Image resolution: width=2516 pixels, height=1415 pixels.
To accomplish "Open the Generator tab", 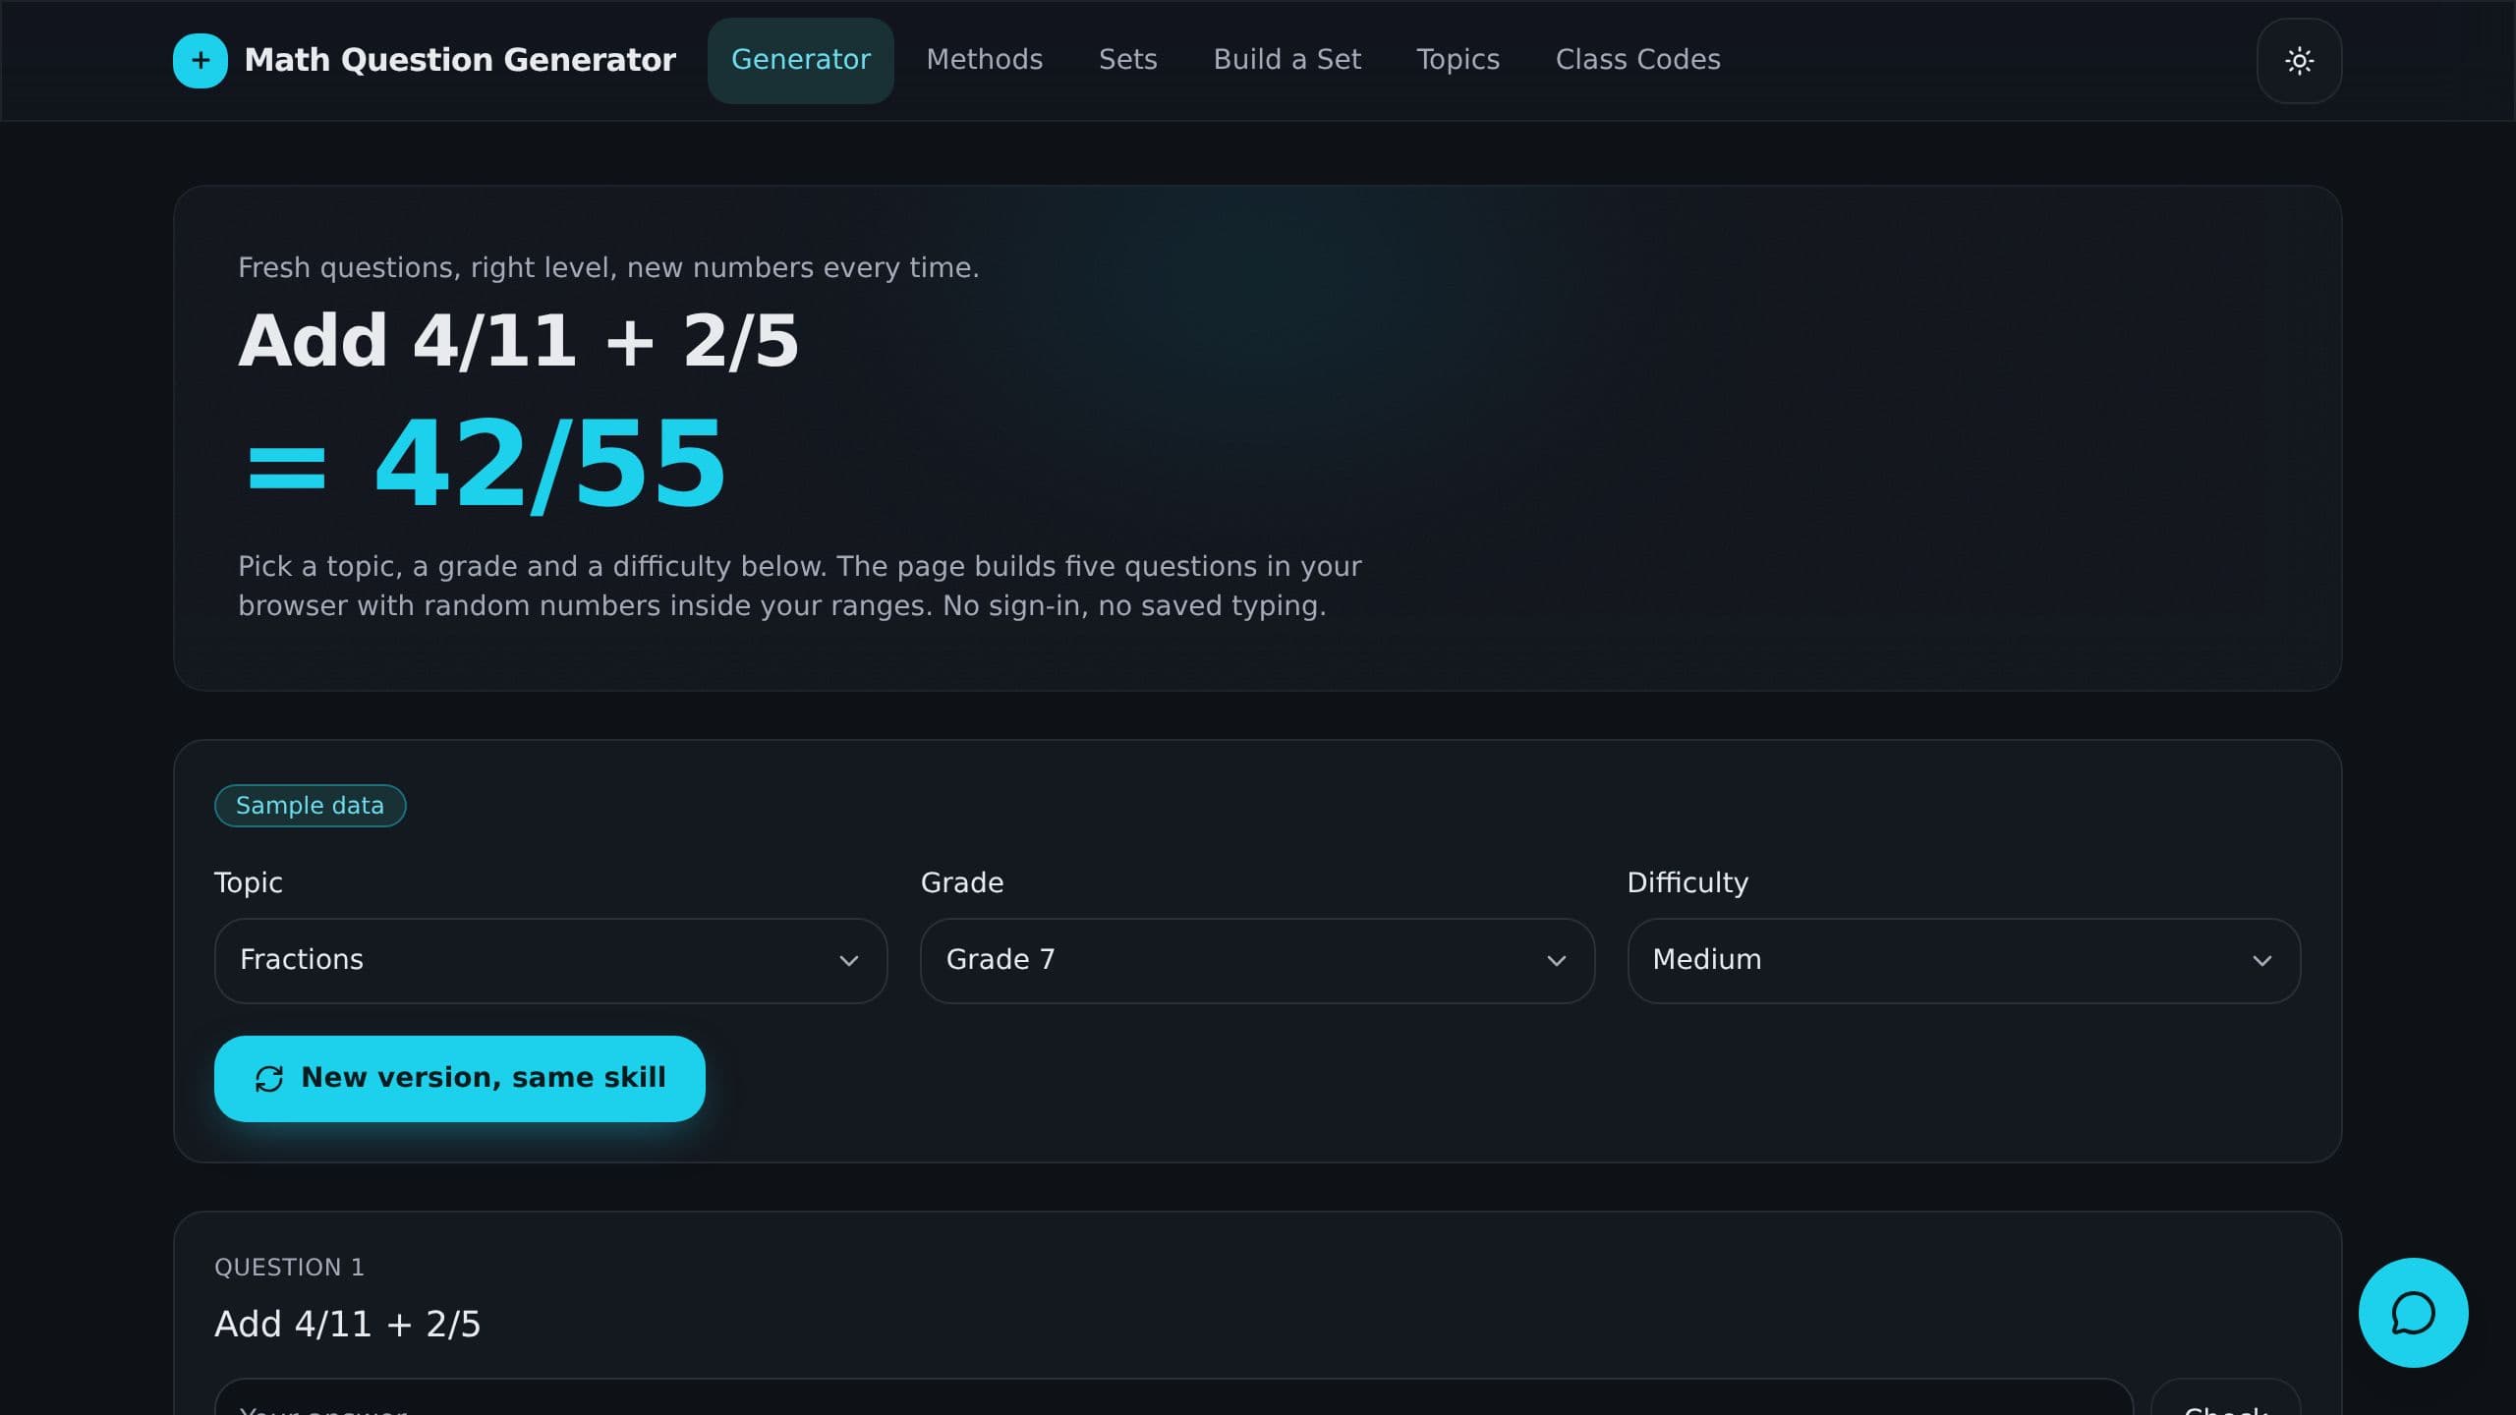I will pyautogui.click(x=801, y=60).
